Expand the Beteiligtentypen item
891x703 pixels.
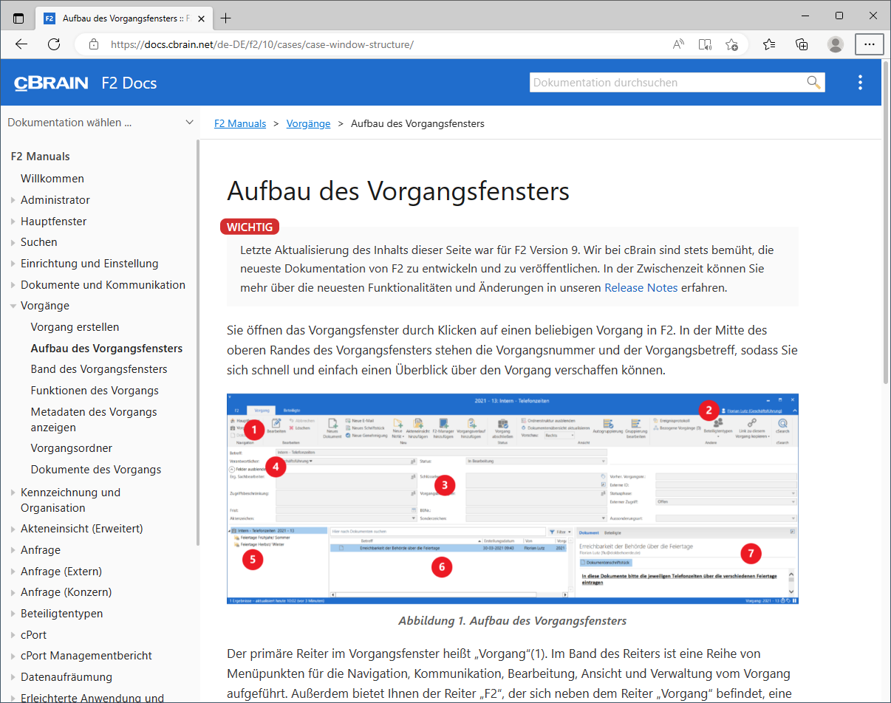(x=14, y=614)
